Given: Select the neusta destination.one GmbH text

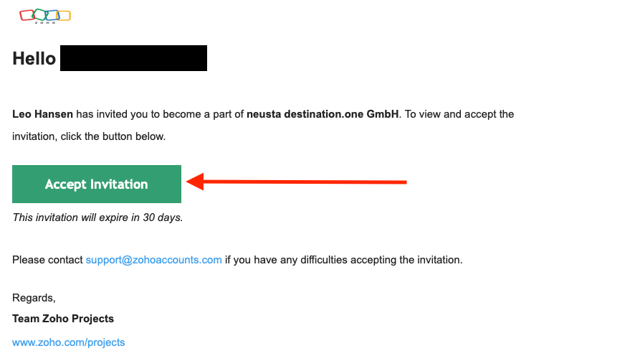Looking at the screenshot, I should point(323,114).
